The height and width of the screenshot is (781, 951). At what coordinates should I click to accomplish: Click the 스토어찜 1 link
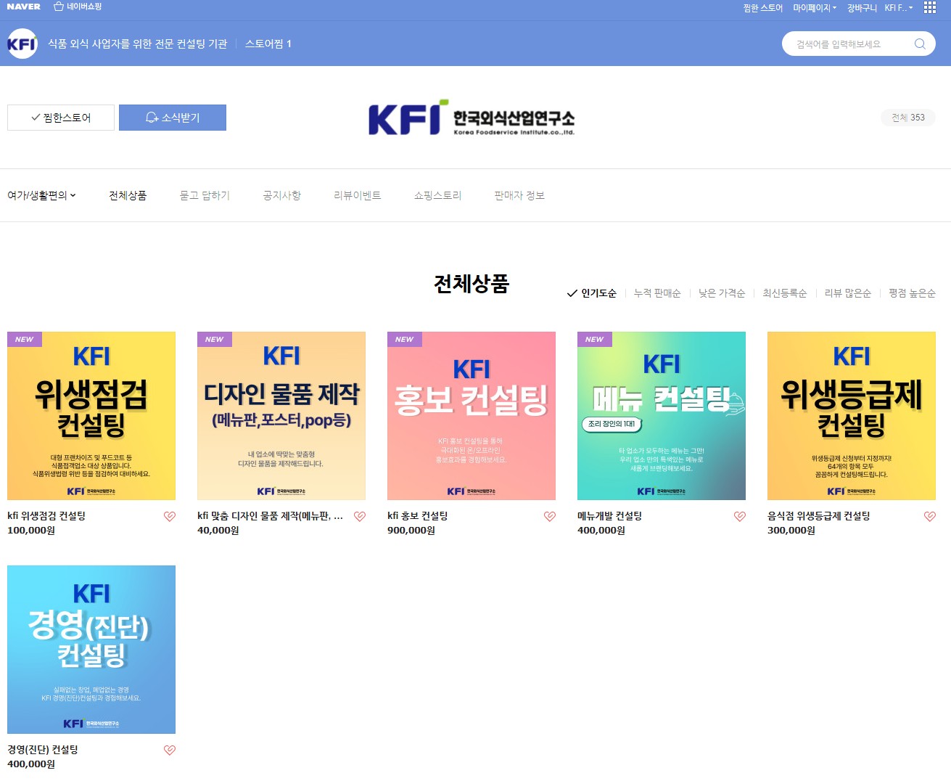268,44
